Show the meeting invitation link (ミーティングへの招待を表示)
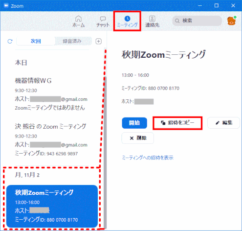Image resolution: width=242 pixels, height=231 pixels. 148,158
